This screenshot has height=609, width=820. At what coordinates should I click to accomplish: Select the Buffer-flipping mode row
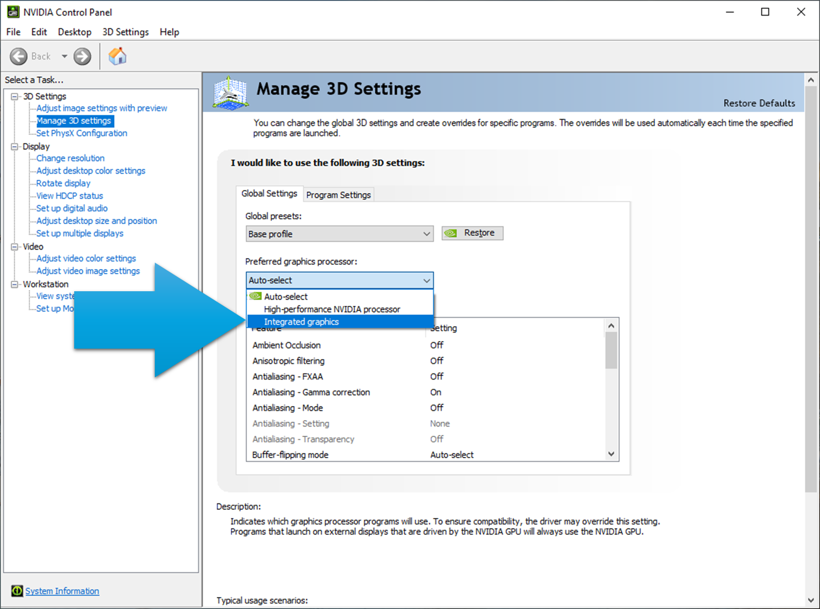(426, 455)
